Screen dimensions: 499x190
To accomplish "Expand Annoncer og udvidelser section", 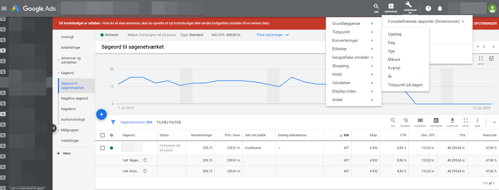I will coord(58,60).
